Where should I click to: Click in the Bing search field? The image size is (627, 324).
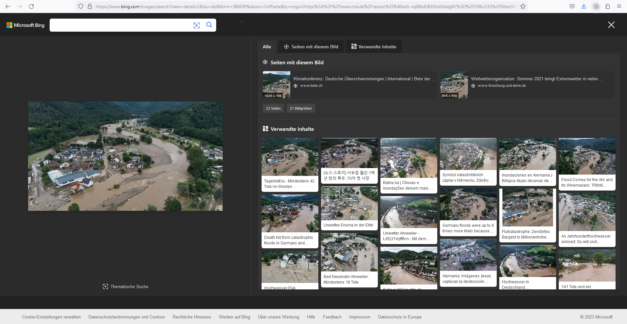click(121, 25)
